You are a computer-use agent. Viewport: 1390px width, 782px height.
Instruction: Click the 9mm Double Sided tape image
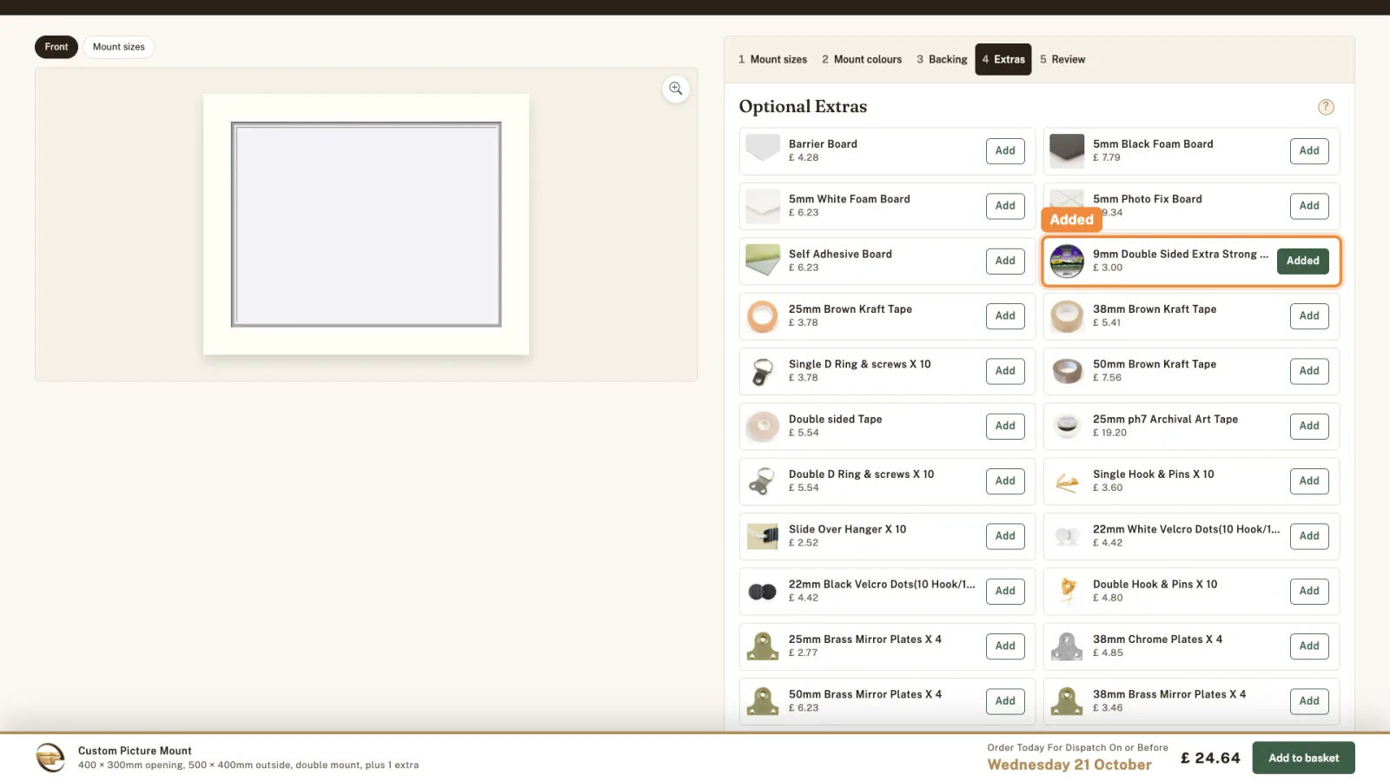(x=1067, y=261)
